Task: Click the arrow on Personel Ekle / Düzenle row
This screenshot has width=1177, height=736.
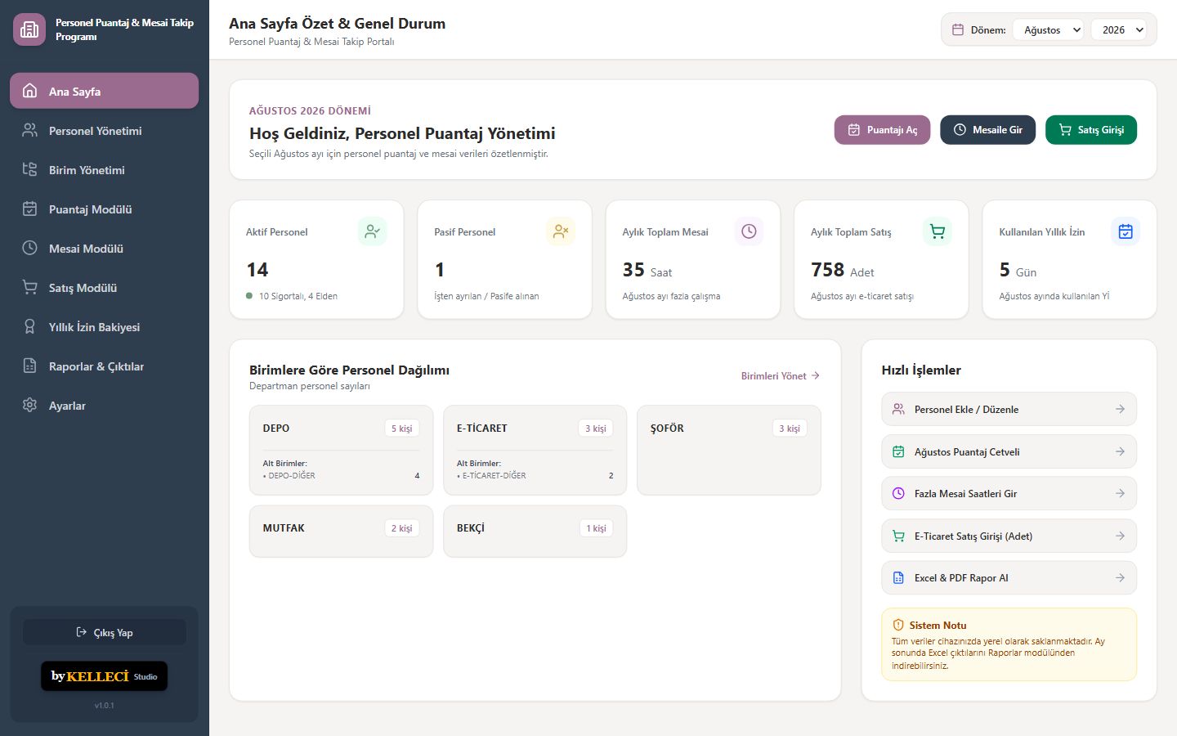Action: 1120,409
